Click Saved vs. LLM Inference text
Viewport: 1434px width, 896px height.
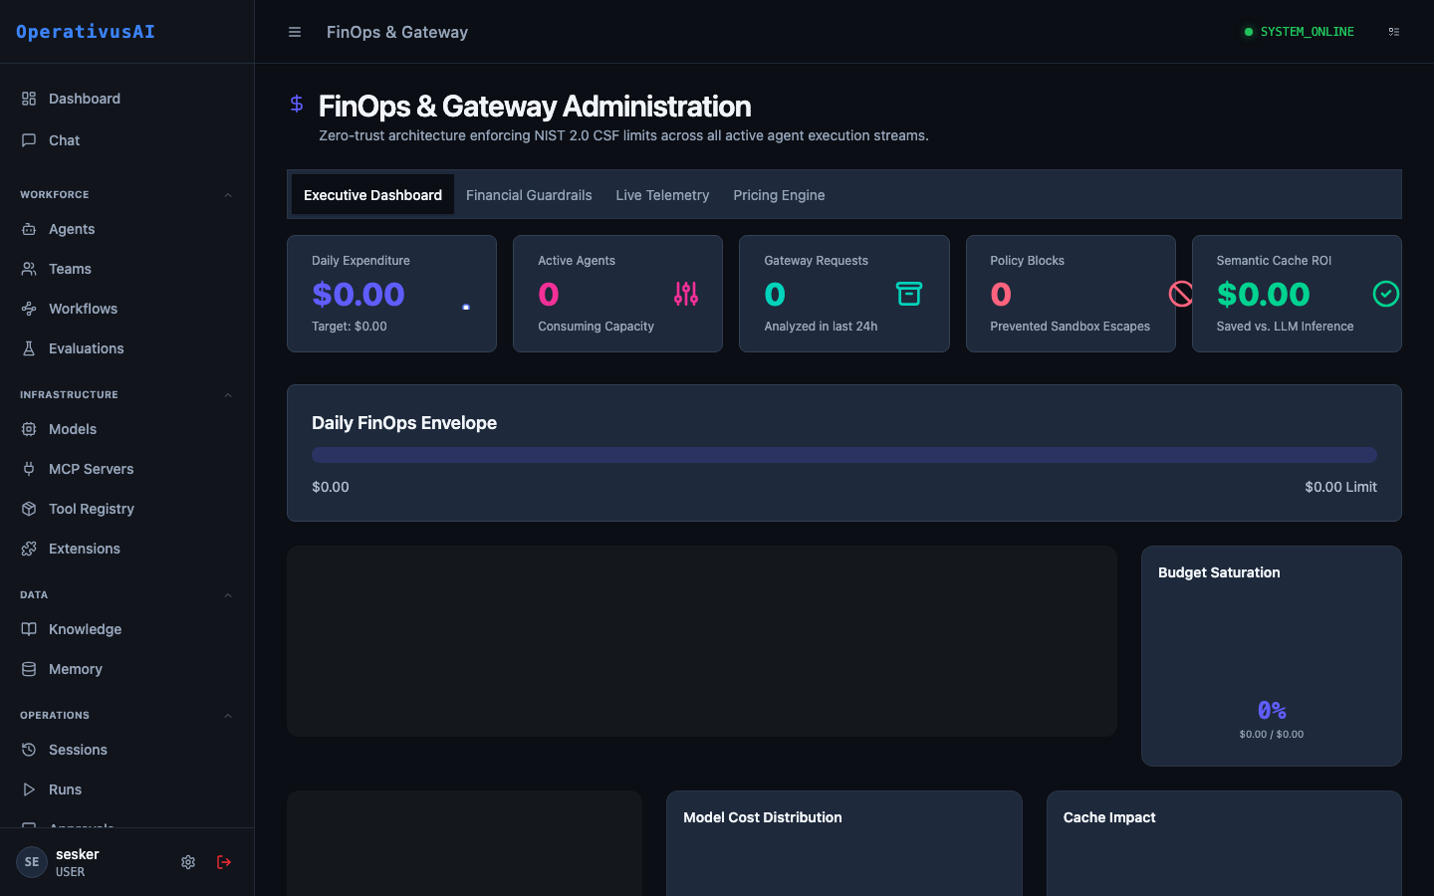[x=1285, y=327]
